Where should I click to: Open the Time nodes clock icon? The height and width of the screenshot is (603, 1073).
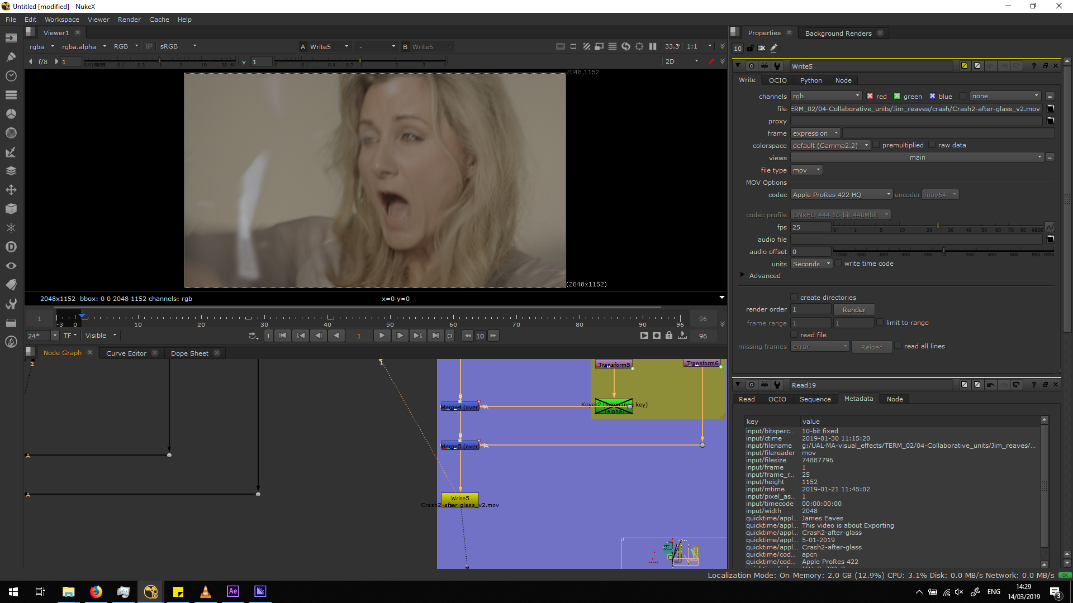11,76
